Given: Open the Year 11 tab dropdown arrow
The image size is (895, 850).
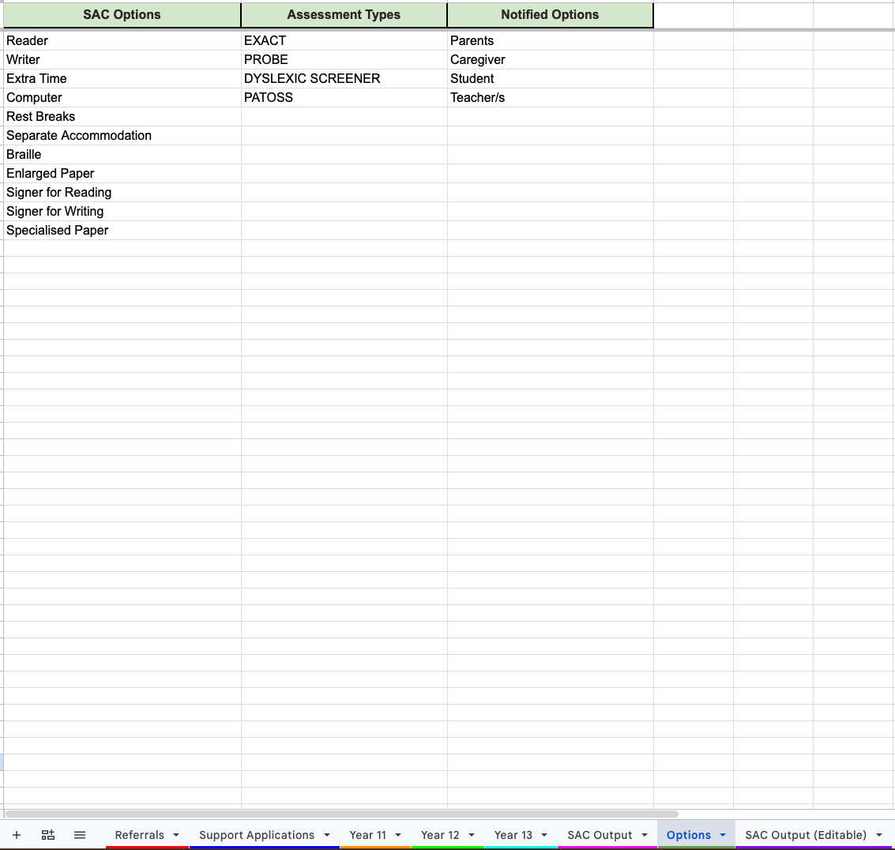Looking at the screenshot, I should pyautogui.click(x=398, y=835).
